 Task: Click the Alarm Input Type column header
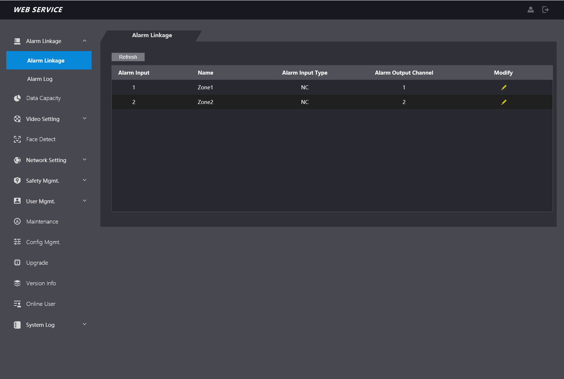(305, 73)
